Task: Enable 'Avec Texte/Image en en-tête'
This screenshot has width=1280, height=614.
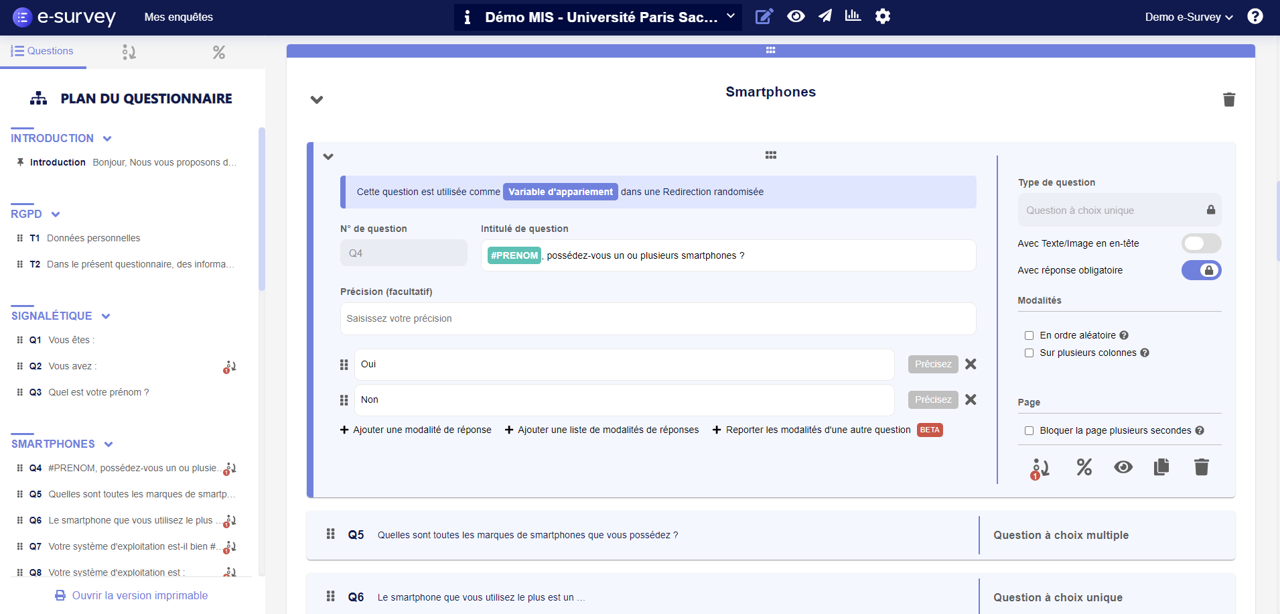Action: [x=1201, y=243]
